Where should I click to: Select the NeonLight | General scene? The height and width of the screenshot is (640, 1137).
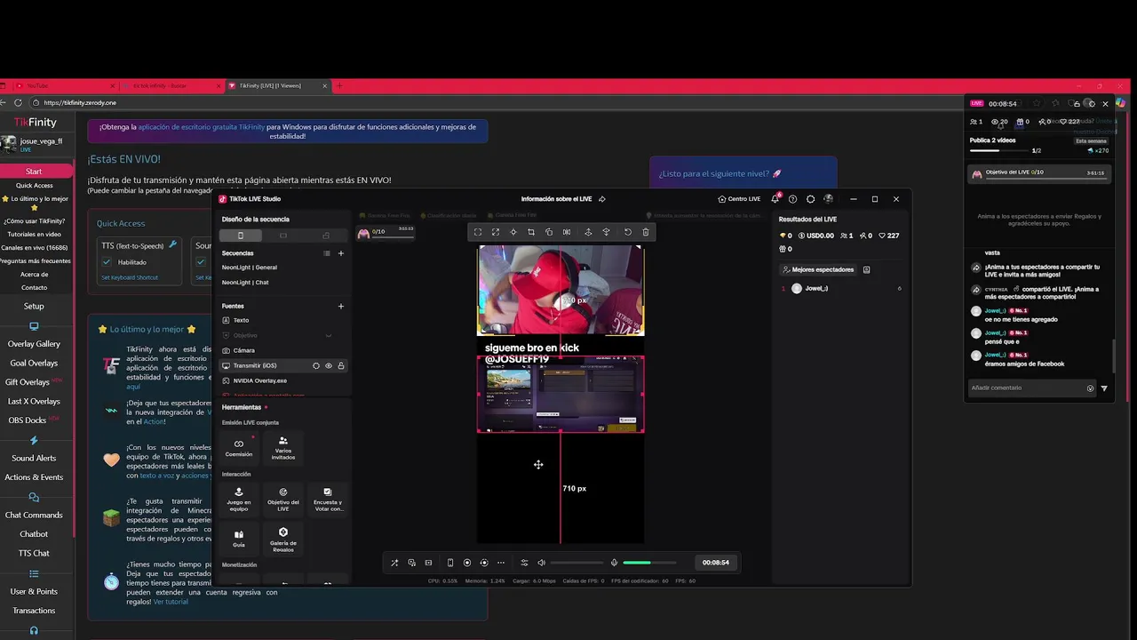250,268
